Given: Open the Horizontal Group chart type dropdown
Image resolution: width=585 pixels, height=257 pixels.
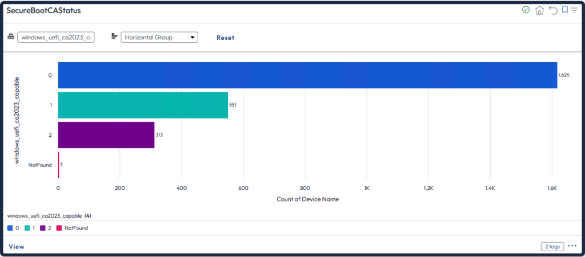Looking at the screenshot, I should (159, 38).
